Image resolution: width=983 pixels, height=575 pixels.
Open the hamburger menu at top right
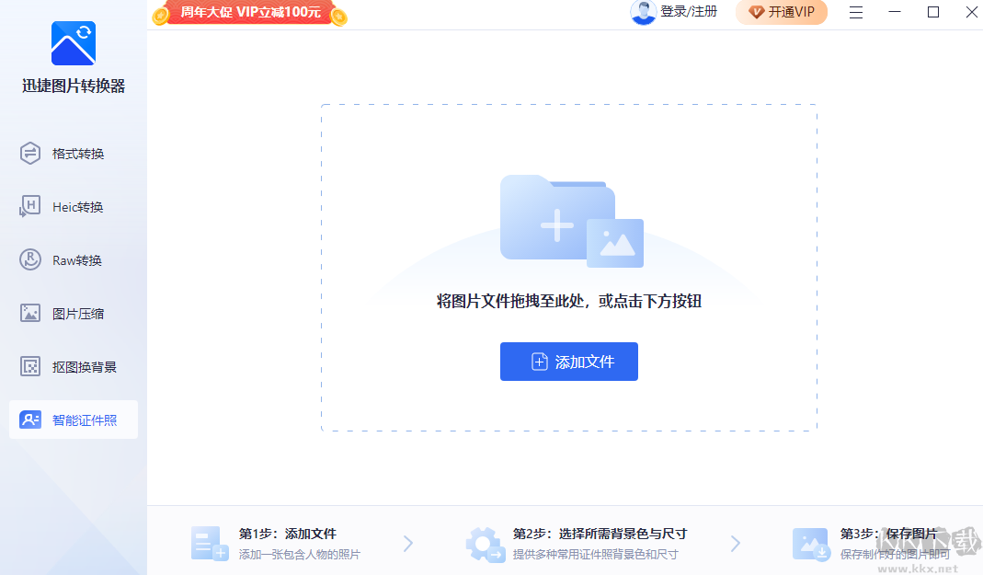[x=856, y=13]
